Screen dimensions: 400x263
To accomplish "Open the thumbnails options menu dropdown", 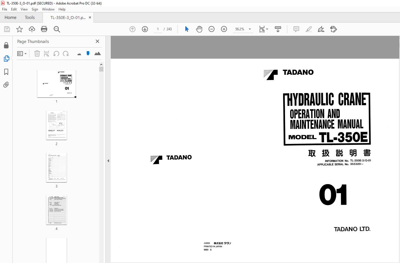I will click(x=22, y=53).
